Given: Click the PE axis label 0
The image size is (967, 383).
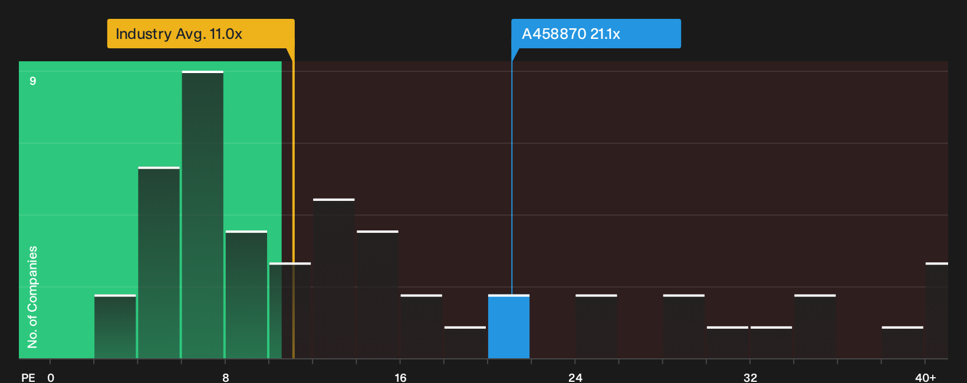Looking at the screenshot, I should click(51, 378).
